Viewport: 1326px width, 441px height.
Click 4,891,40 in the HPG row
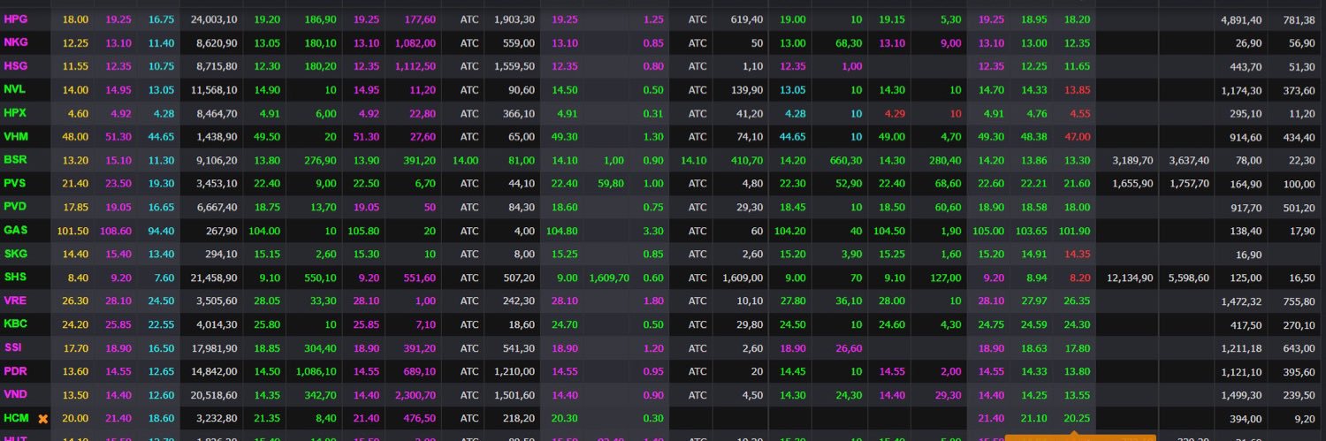pos(1241,19)
